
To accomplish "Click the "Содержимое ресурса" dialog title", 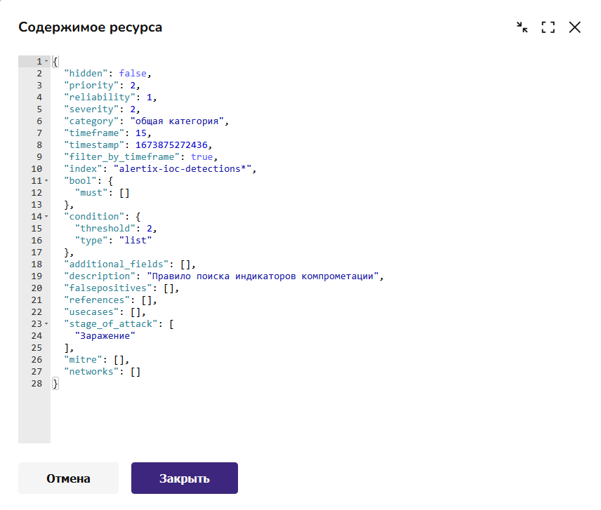I will click(91, 27).
